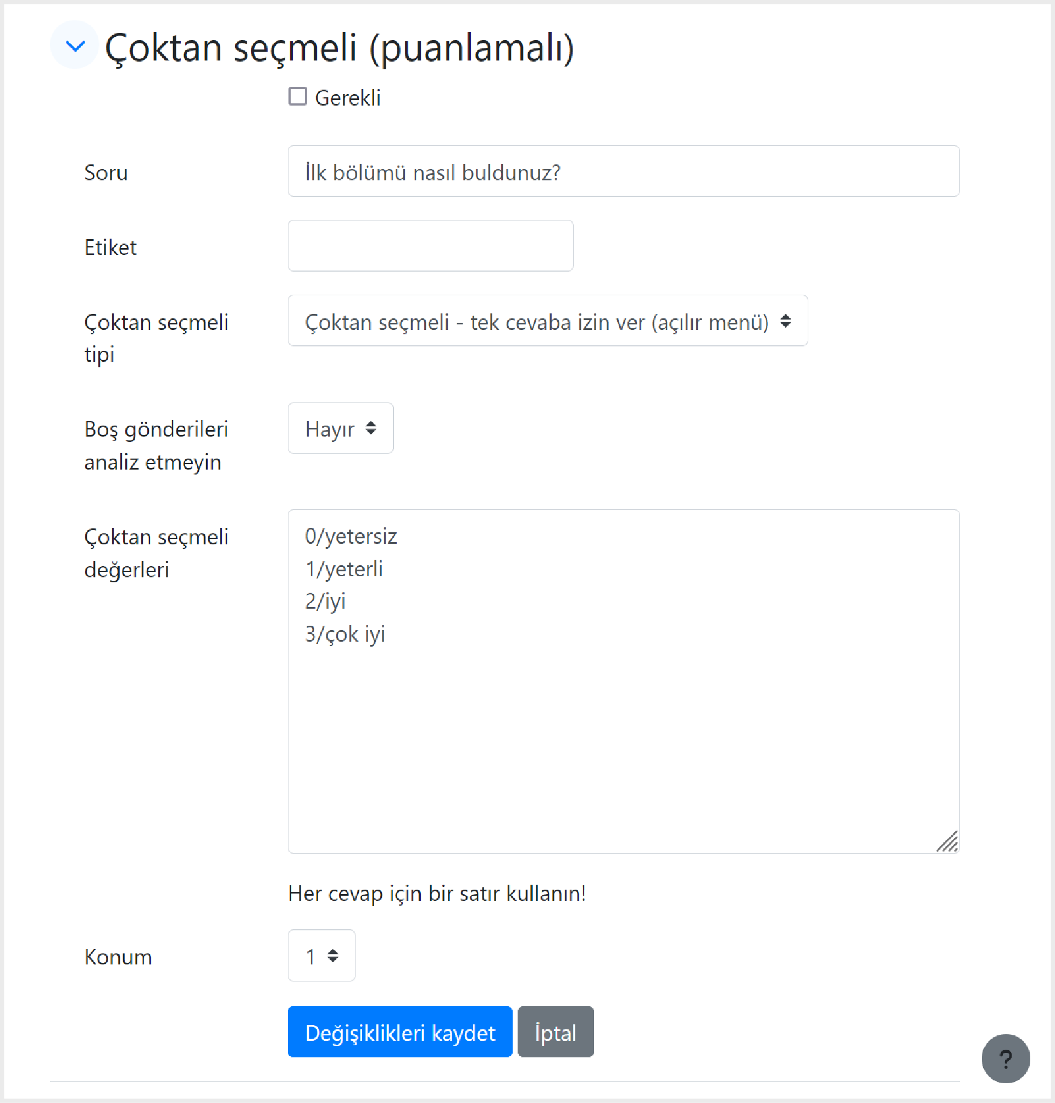
Task: Save with Değişiklikleri kaydet button
Action: (x=400, y=1032)
